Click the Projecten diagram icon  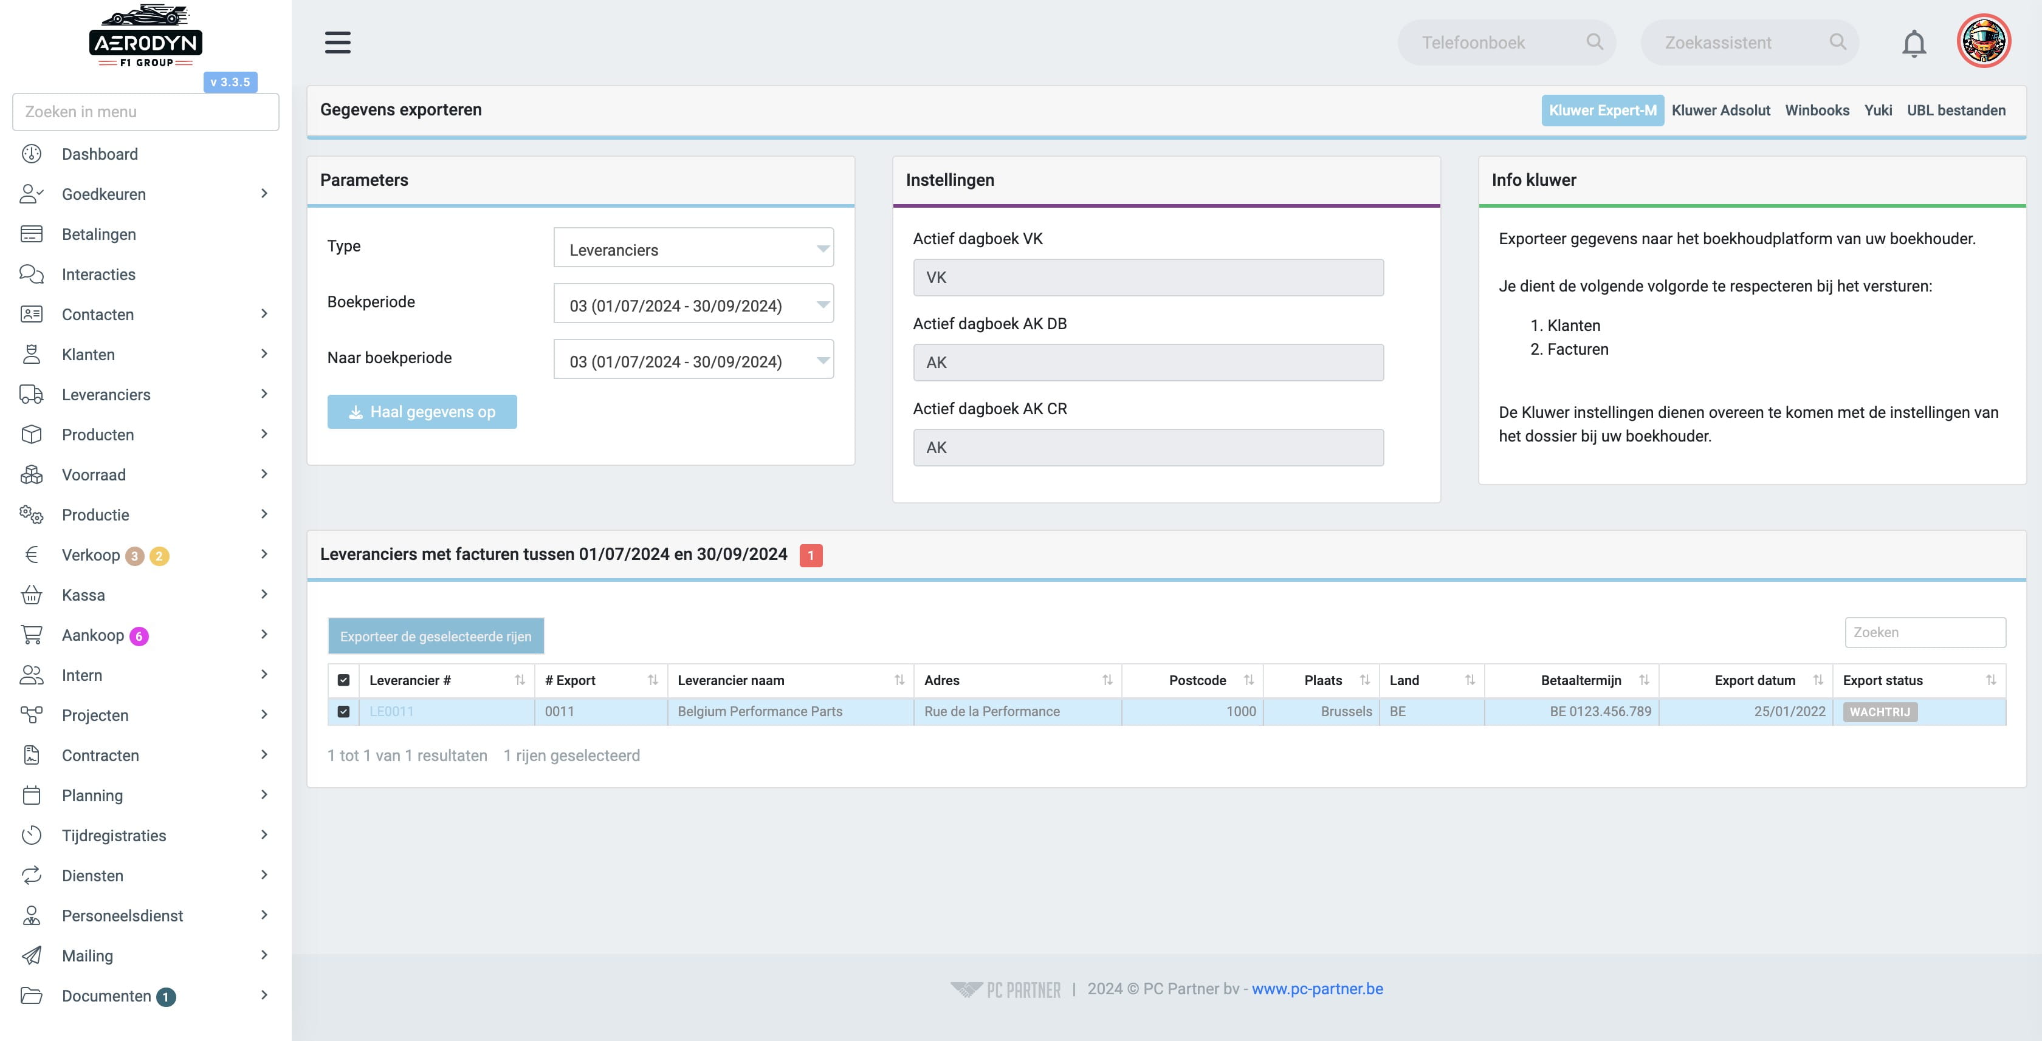pyautogui.click(x=32, y=715)
